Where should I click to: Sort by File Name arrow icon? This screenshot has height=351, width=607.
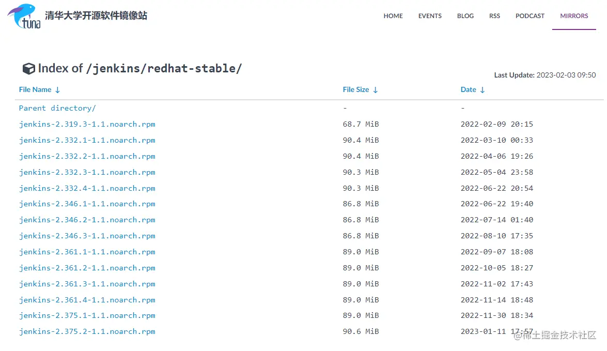tap(57, 90)
